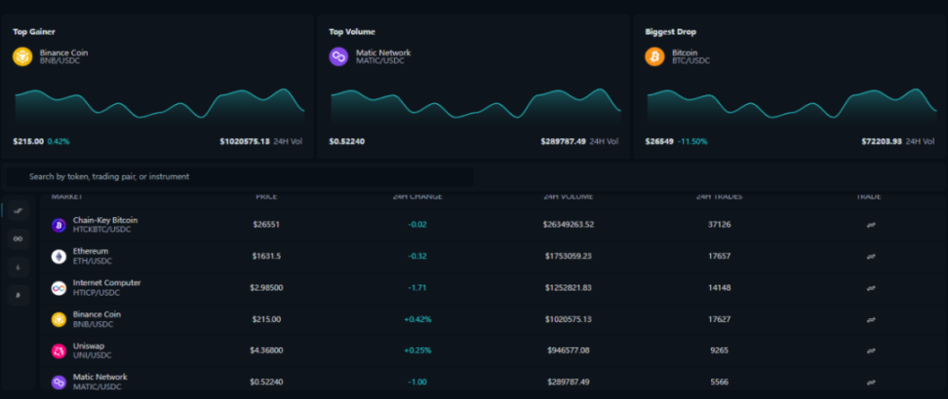
Task: Click the Chain-Key Bitcoin coin logo
Action: pyautogui.click(x=59, y=225)
